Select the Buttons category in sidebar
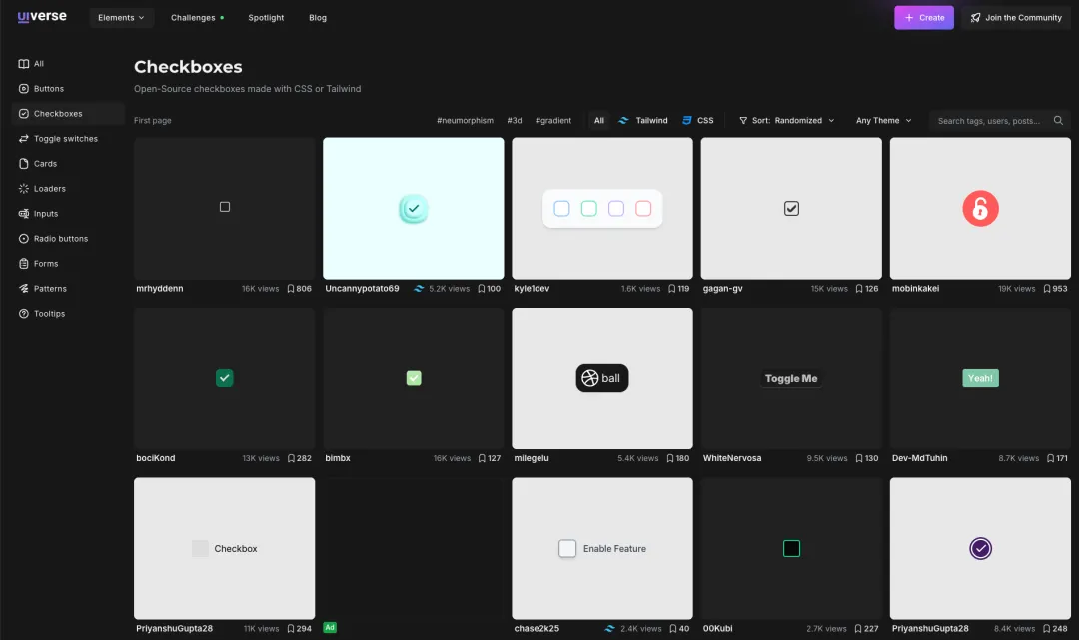The height and width of the screenshot is (640, 1079). tap(42, 88)
